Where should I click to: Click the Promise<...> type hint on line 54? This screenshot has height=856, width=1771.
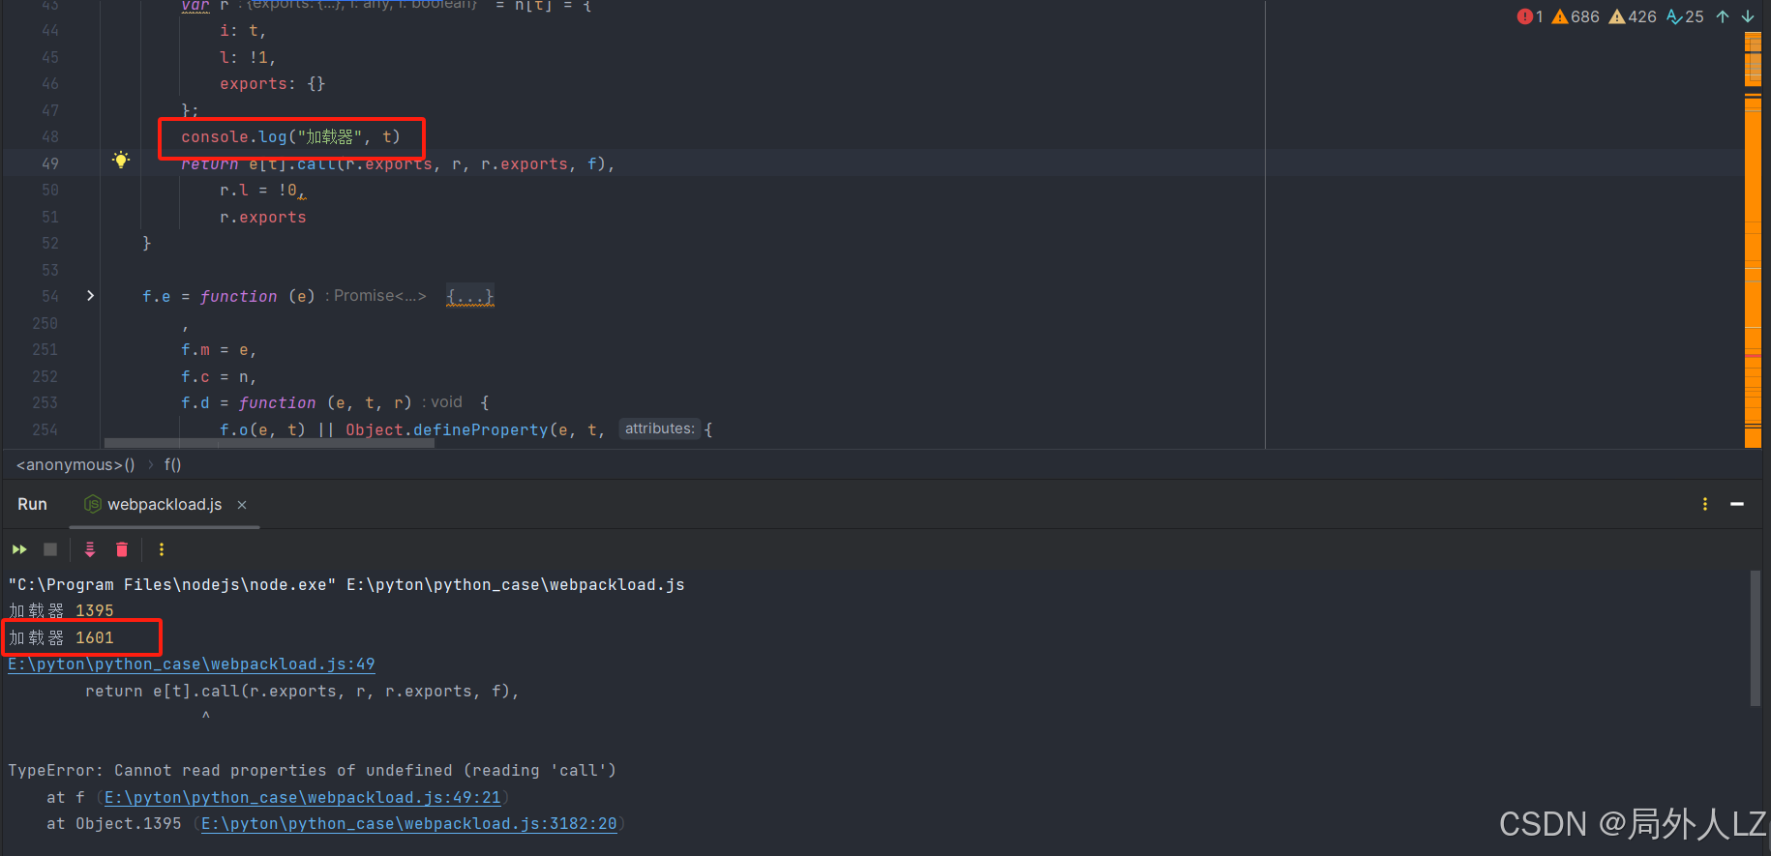point(379,296)
